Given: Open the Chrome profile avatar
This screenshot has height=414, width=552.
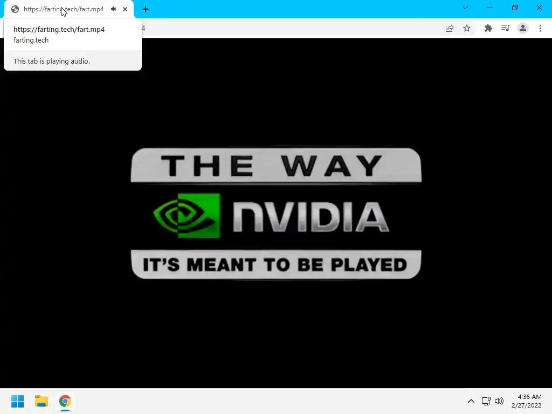Looking at the screenshot, I should coord(523,28).
